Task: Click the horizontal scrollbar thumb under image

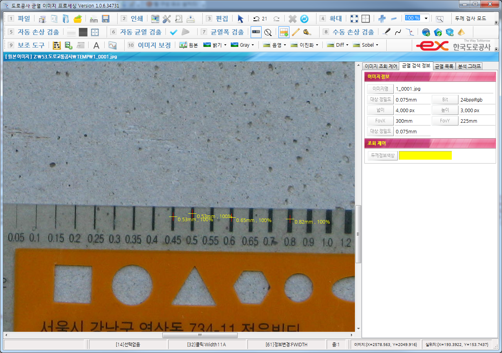Action: (200, 335)
